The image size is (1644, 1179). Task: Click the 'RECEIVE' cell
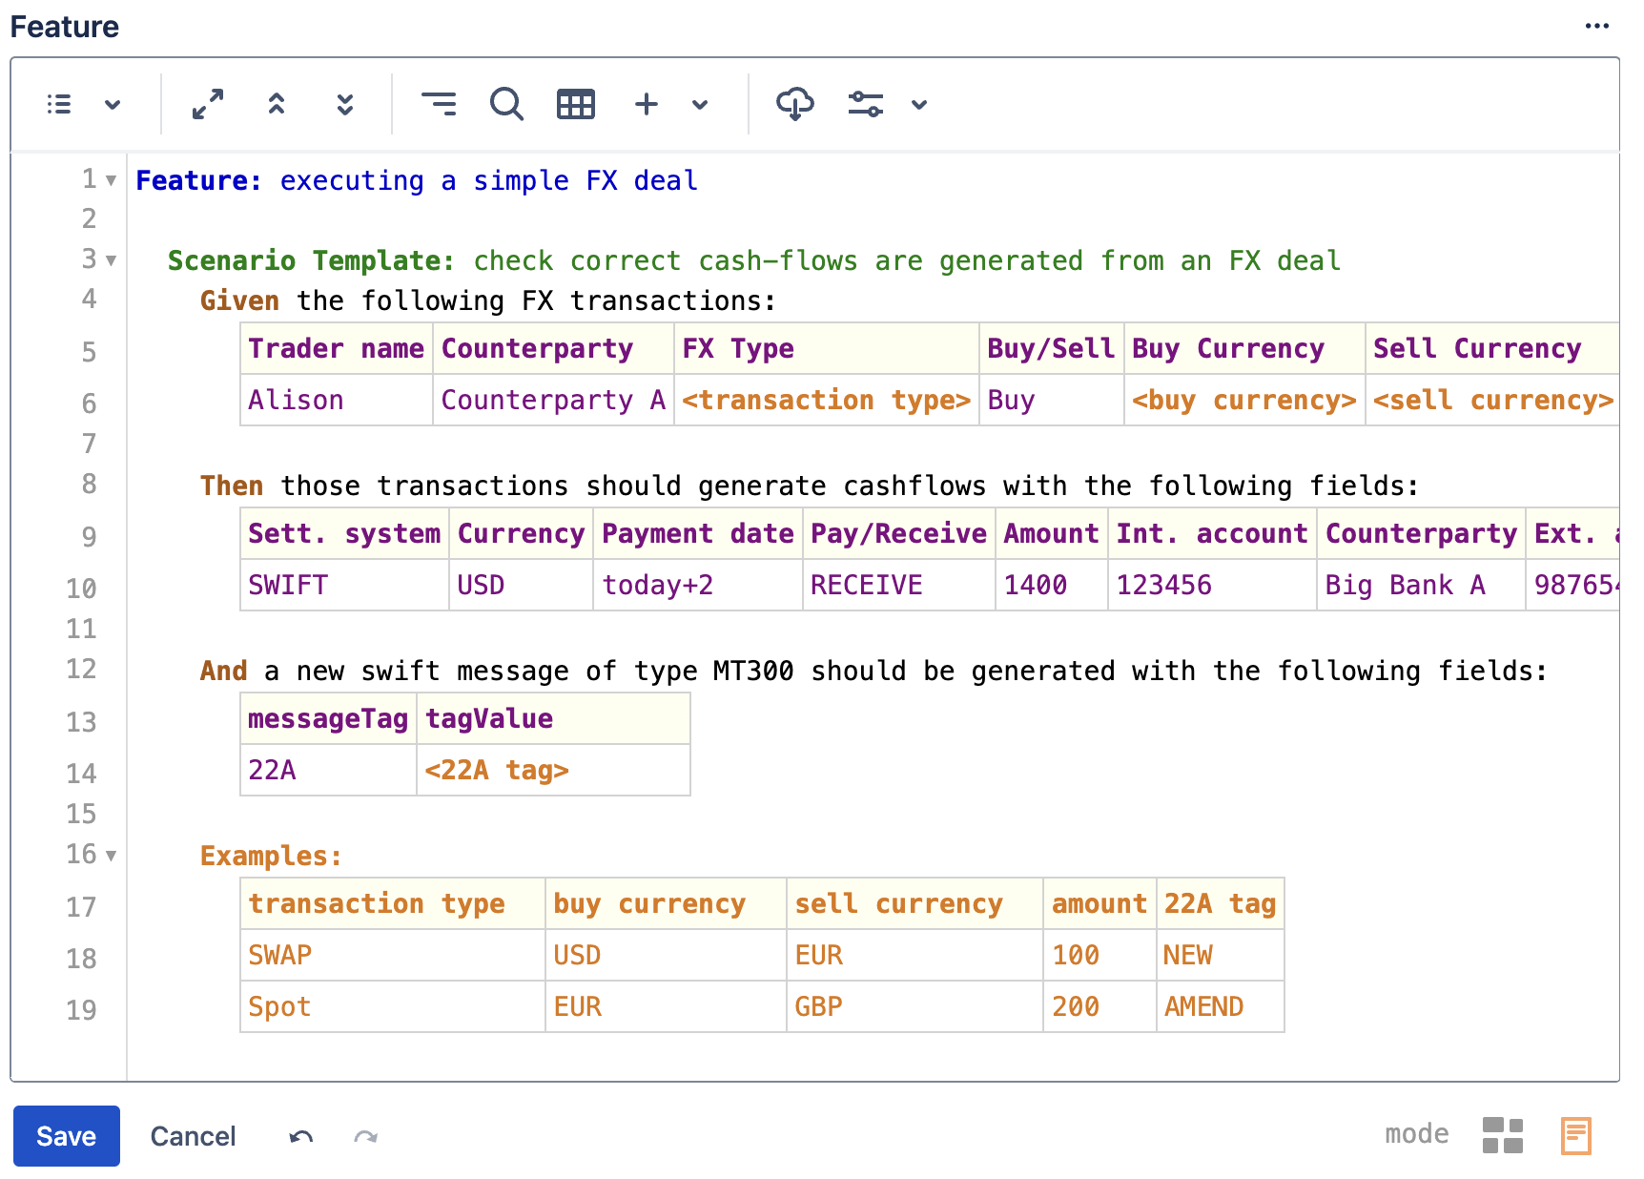click(899, 585)
